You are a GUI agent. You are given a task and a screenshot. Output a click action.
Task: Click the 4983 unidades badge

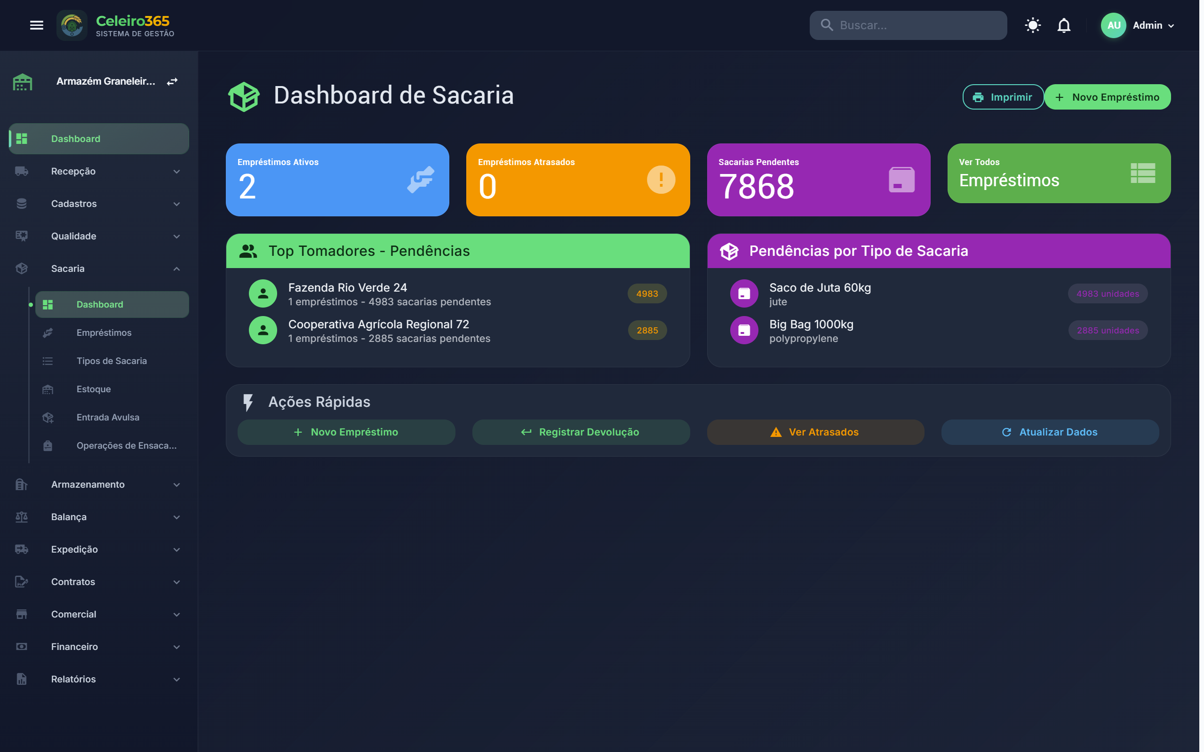pos(1108,294)
